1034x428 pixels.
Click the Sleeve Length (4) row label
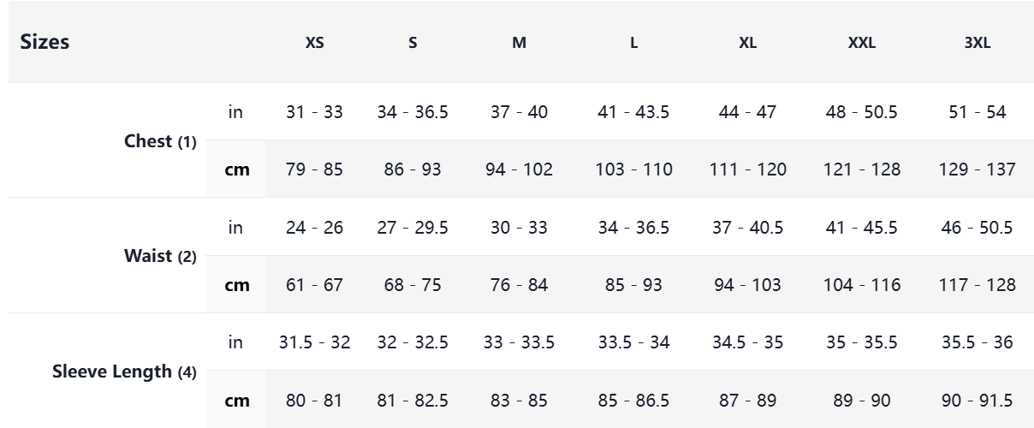point(124,372)
